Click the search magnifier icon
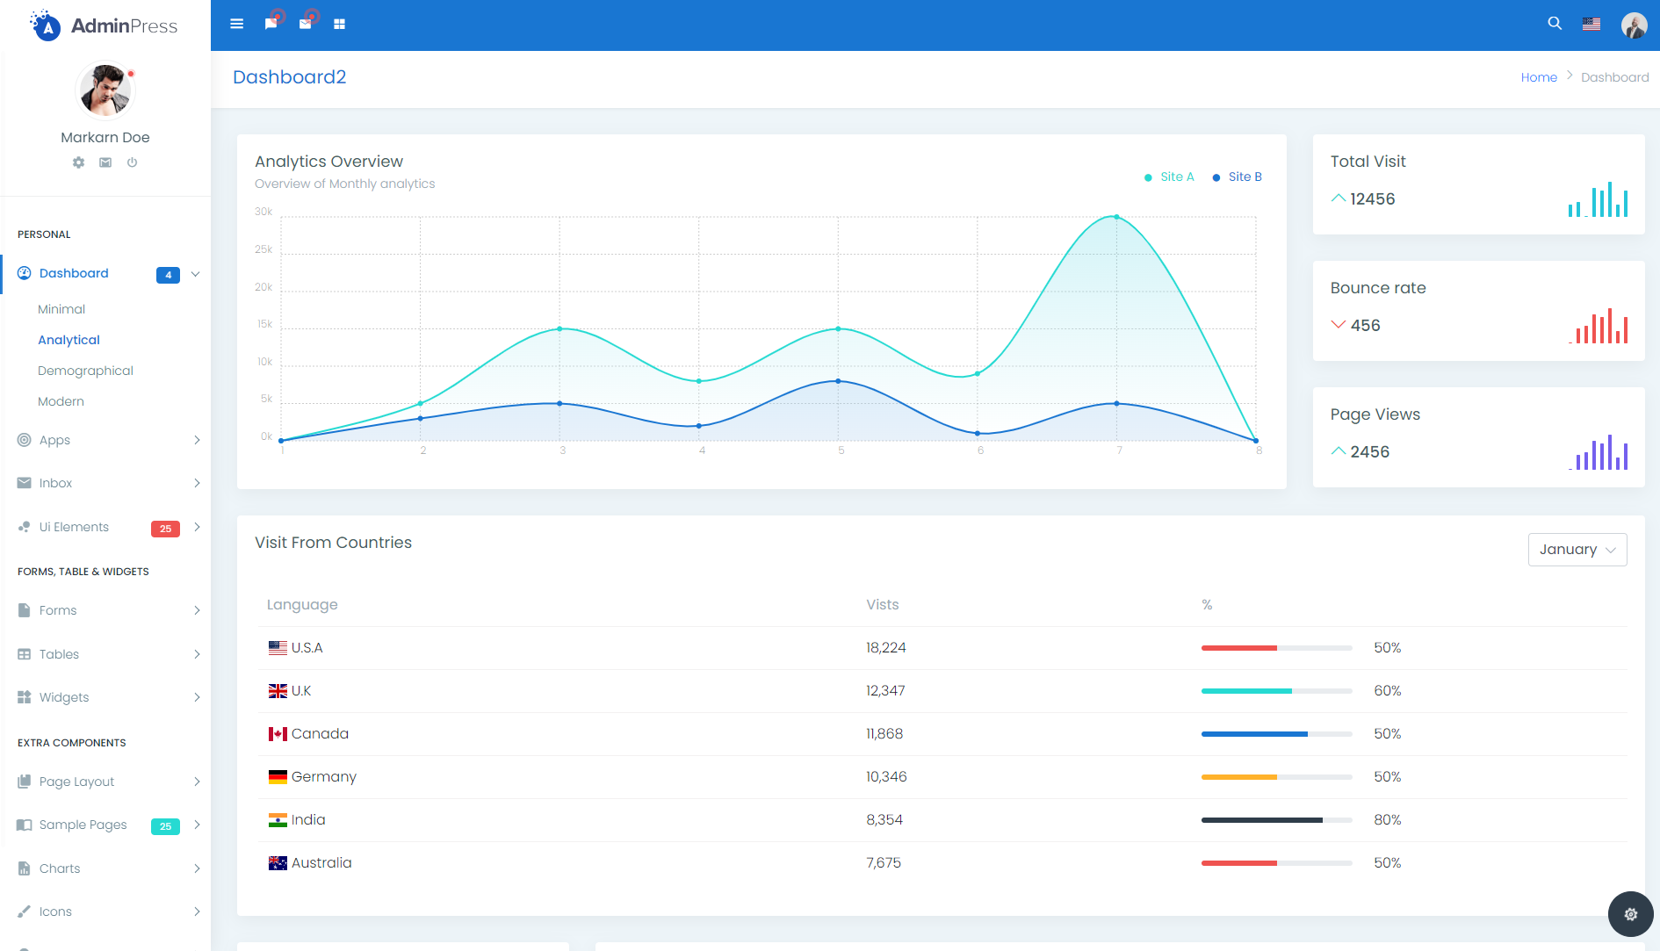 coord(1555,24)
